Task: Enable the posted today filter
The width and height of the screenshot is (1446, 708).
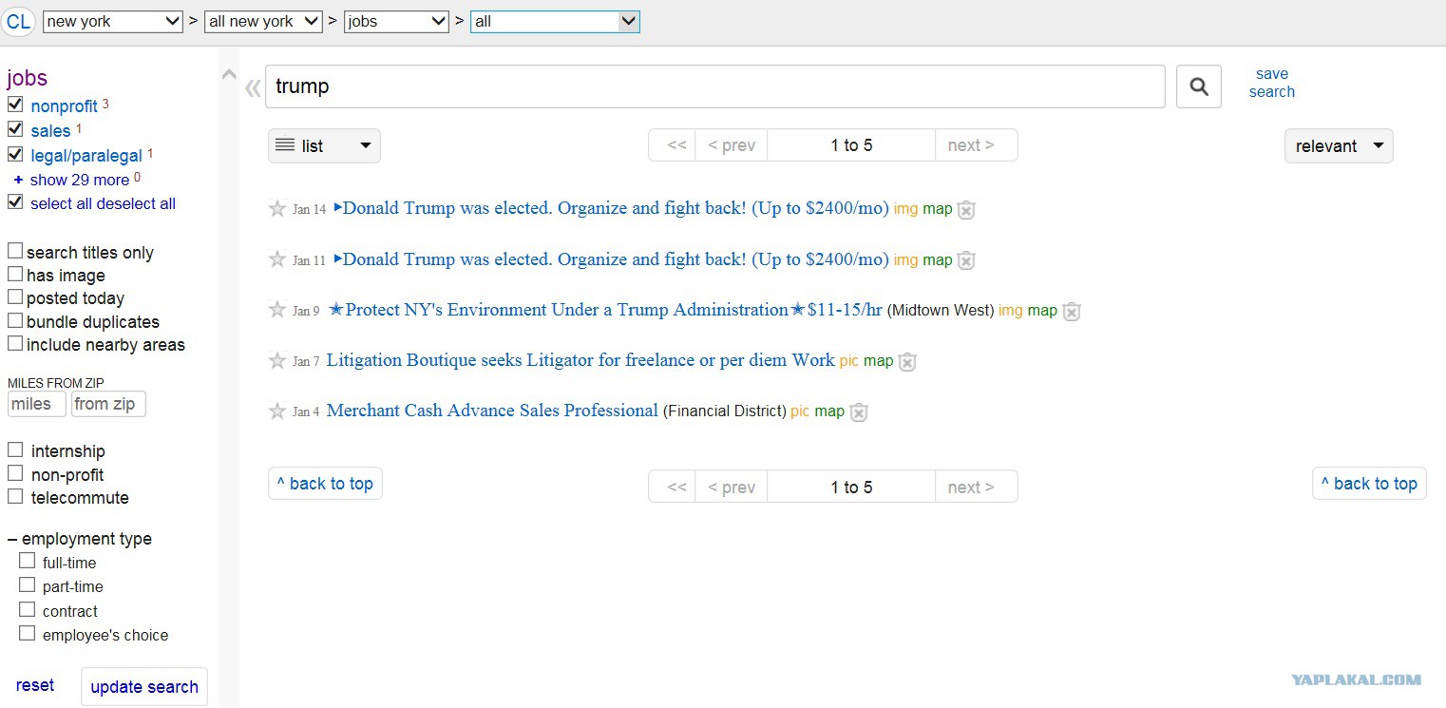Action: tap(15, 297)
